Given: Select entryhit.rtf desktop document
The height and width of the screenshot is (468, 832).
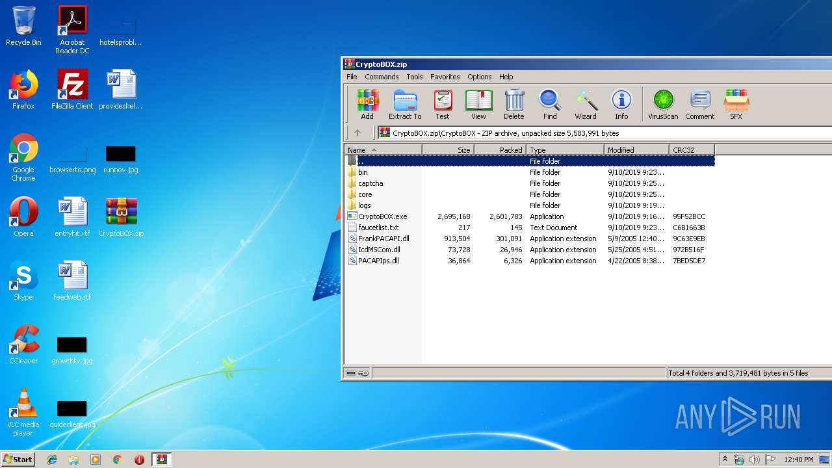Looking at the screenshot, I should pos(72,218).
